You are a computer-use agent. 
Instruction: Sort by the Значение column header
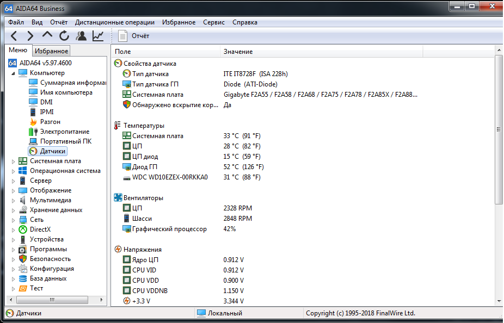322,51
